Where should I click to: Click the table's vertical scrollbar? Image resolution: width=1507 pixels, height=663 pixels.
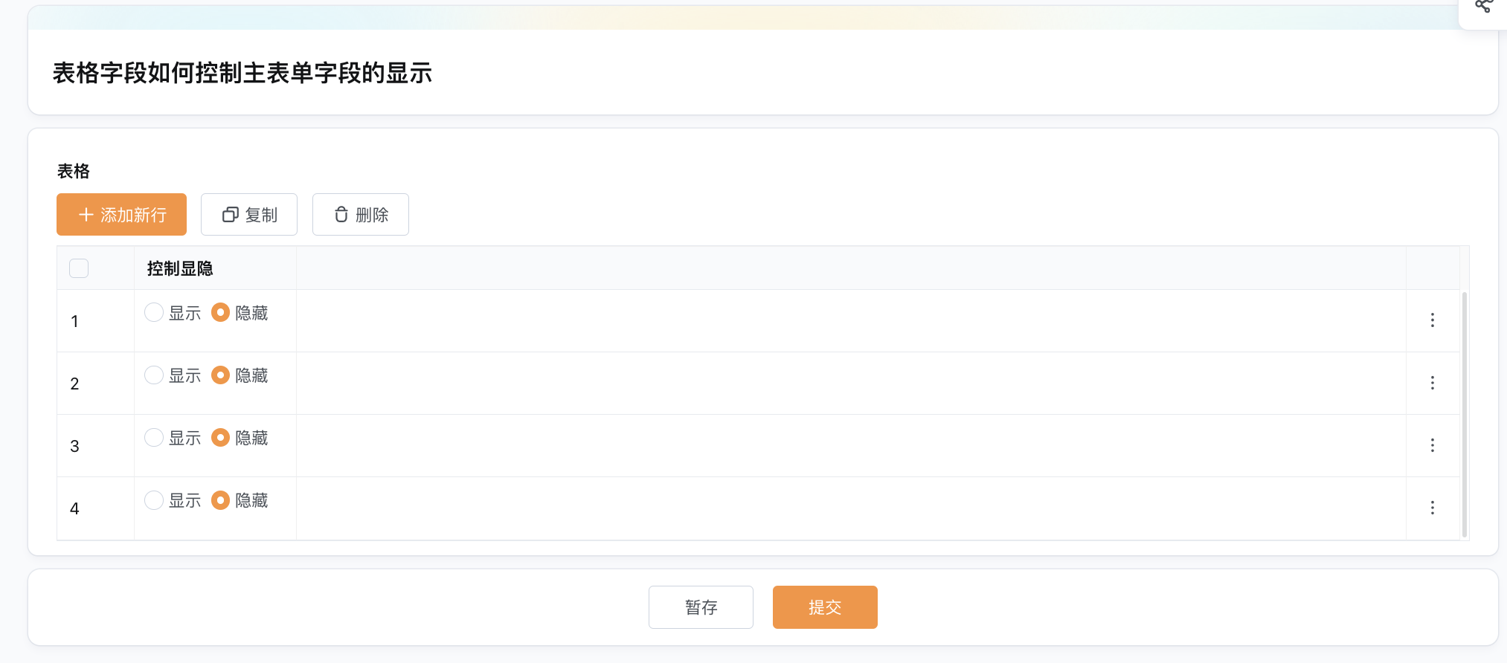(x=1465, y=414)
